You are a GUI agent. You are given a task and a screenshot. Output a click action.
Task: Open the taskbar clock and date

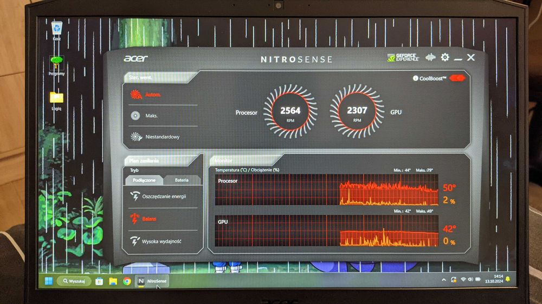(x=494, y=279)
